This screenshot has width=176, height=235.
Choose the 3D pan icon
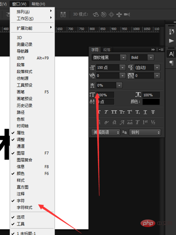[111, 15]
